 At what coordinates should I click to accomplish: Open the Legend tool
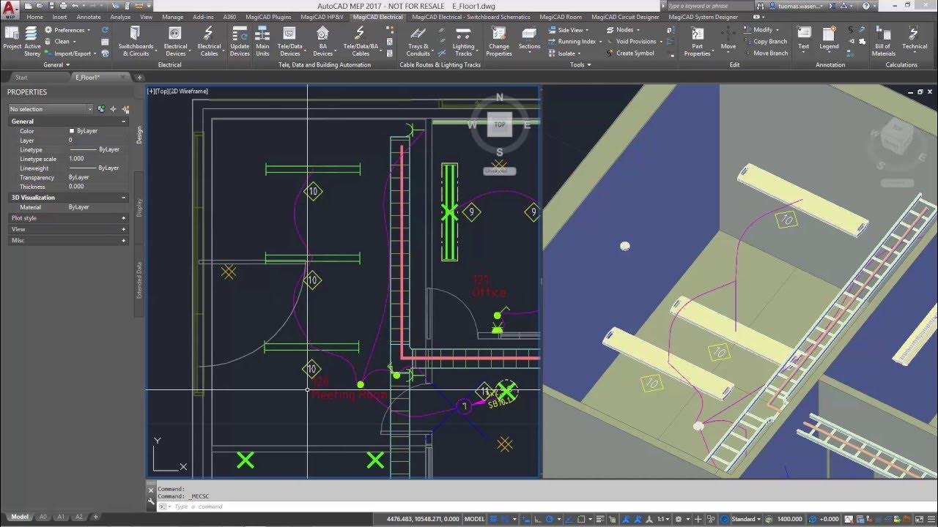829,38
